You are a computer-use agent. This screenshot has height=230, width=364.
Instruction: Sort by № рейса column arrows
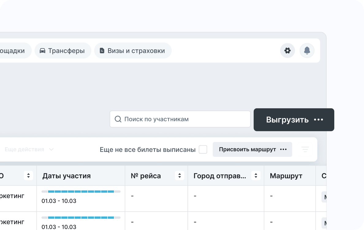180,176
